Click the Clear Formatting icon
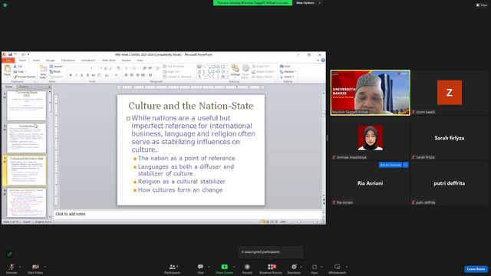 (118, 68)
